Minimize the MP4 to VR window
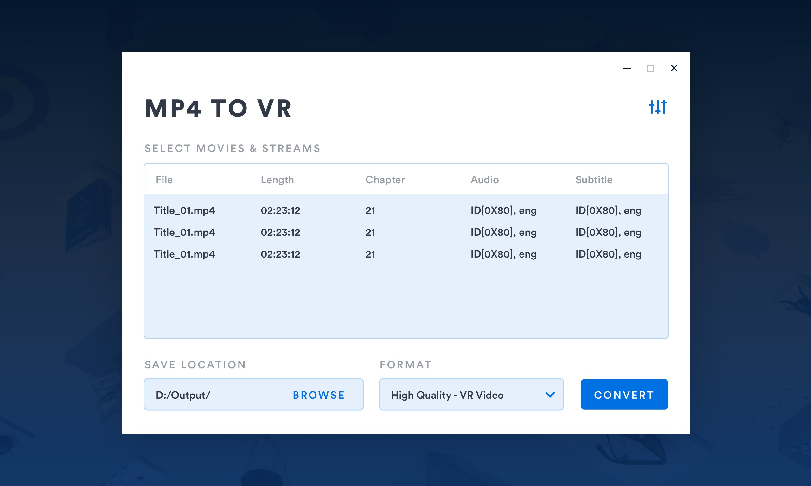Image resolution: width=811 pixels, height=486 pixels. coord(627,68)
